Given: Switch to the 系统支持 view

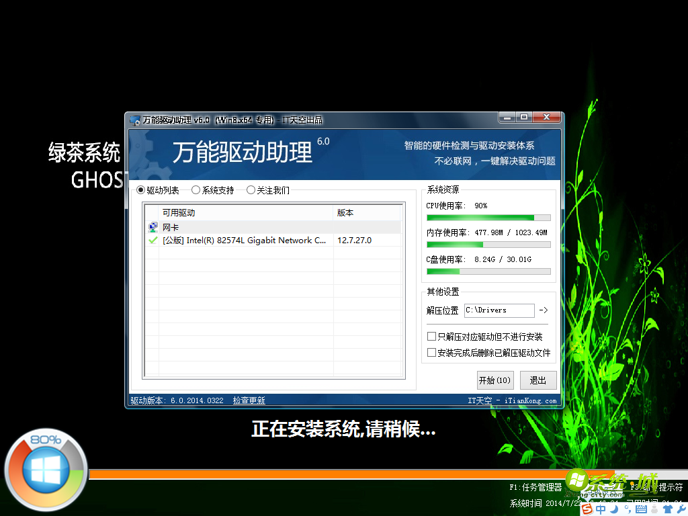Looking at the screenshot, I should 195,190.
